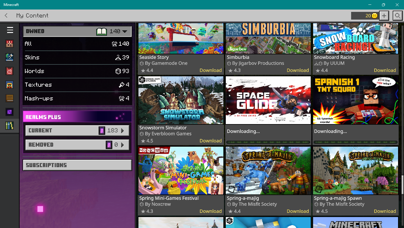
Task: Filter owned content by Skins
Action: pos(77,58)
